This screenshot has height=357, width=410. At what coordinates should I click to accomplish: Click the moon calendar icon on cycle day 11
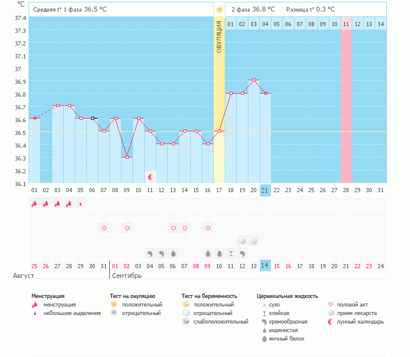(x=150, y=177)
